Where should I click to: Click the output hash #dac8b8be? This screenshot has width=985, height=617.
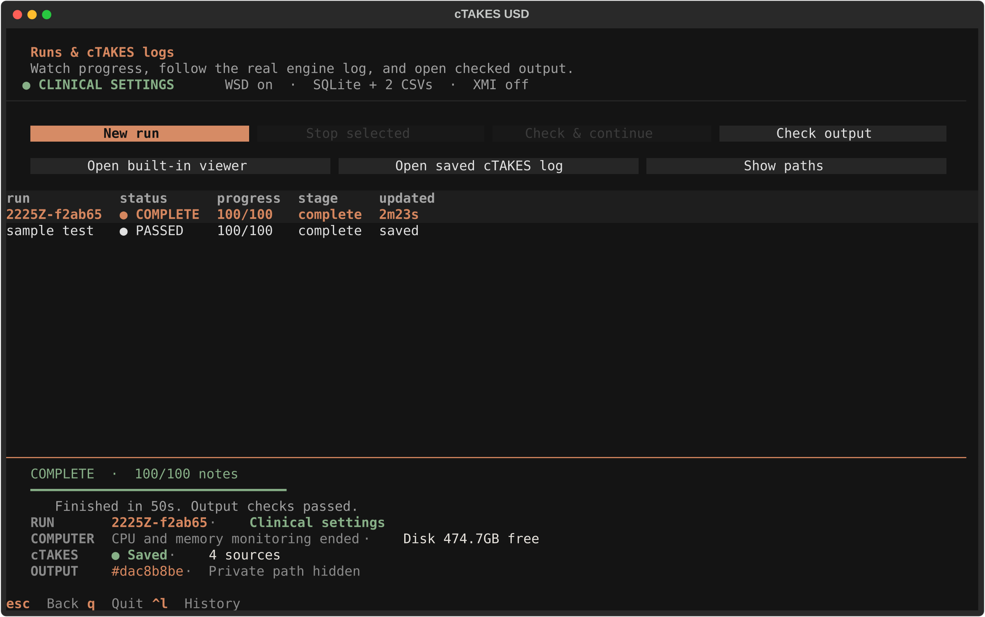[147, 571]
